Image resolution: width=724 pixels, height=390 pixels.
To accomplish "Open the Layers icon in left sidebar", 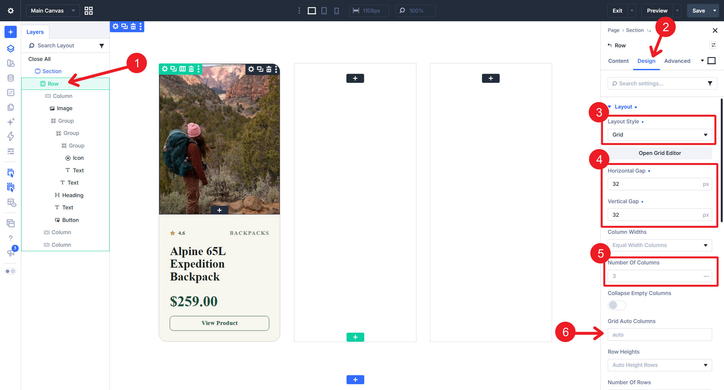I will [11, 49].
